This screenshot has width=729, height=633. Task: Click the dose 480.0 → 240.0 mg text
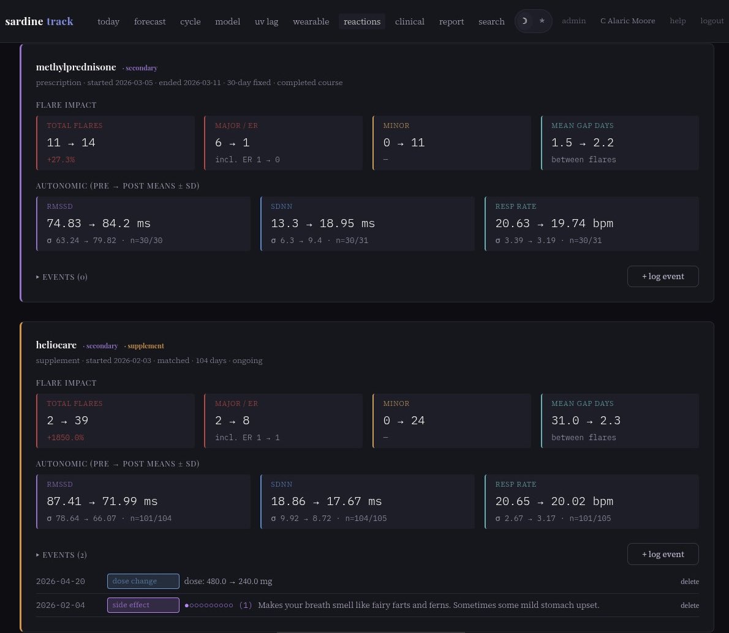(229, 582)
